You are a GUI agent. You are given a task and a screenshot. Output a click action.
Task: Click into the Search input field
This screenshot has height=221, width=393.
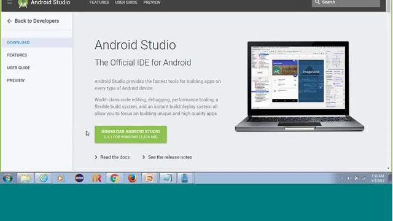(x=346, y=2)
